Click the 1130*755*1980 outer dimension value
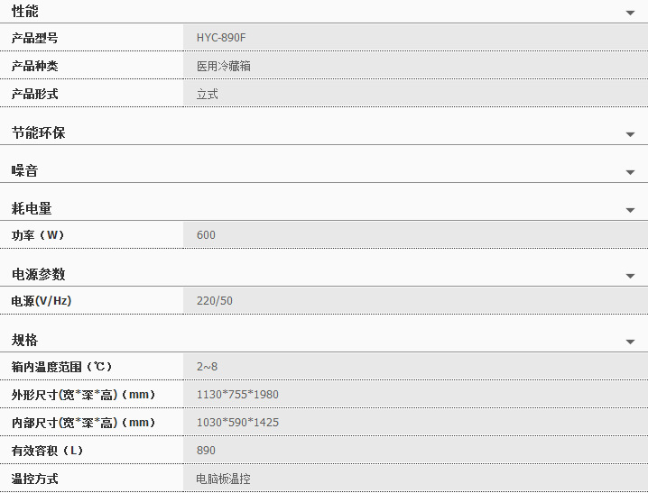Screen dimensions: 648x493 tap(237, 395)
